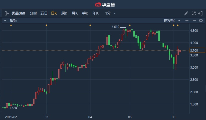Select the 日K period
206x120 pixels.
(x=54, y=13)
